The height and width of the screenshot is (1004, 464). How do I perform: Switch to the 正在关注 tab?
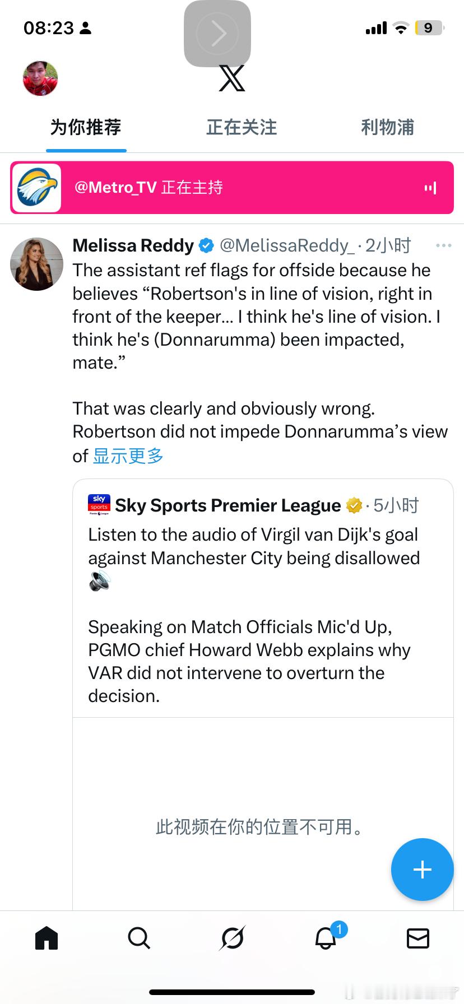tap(242, 128)
